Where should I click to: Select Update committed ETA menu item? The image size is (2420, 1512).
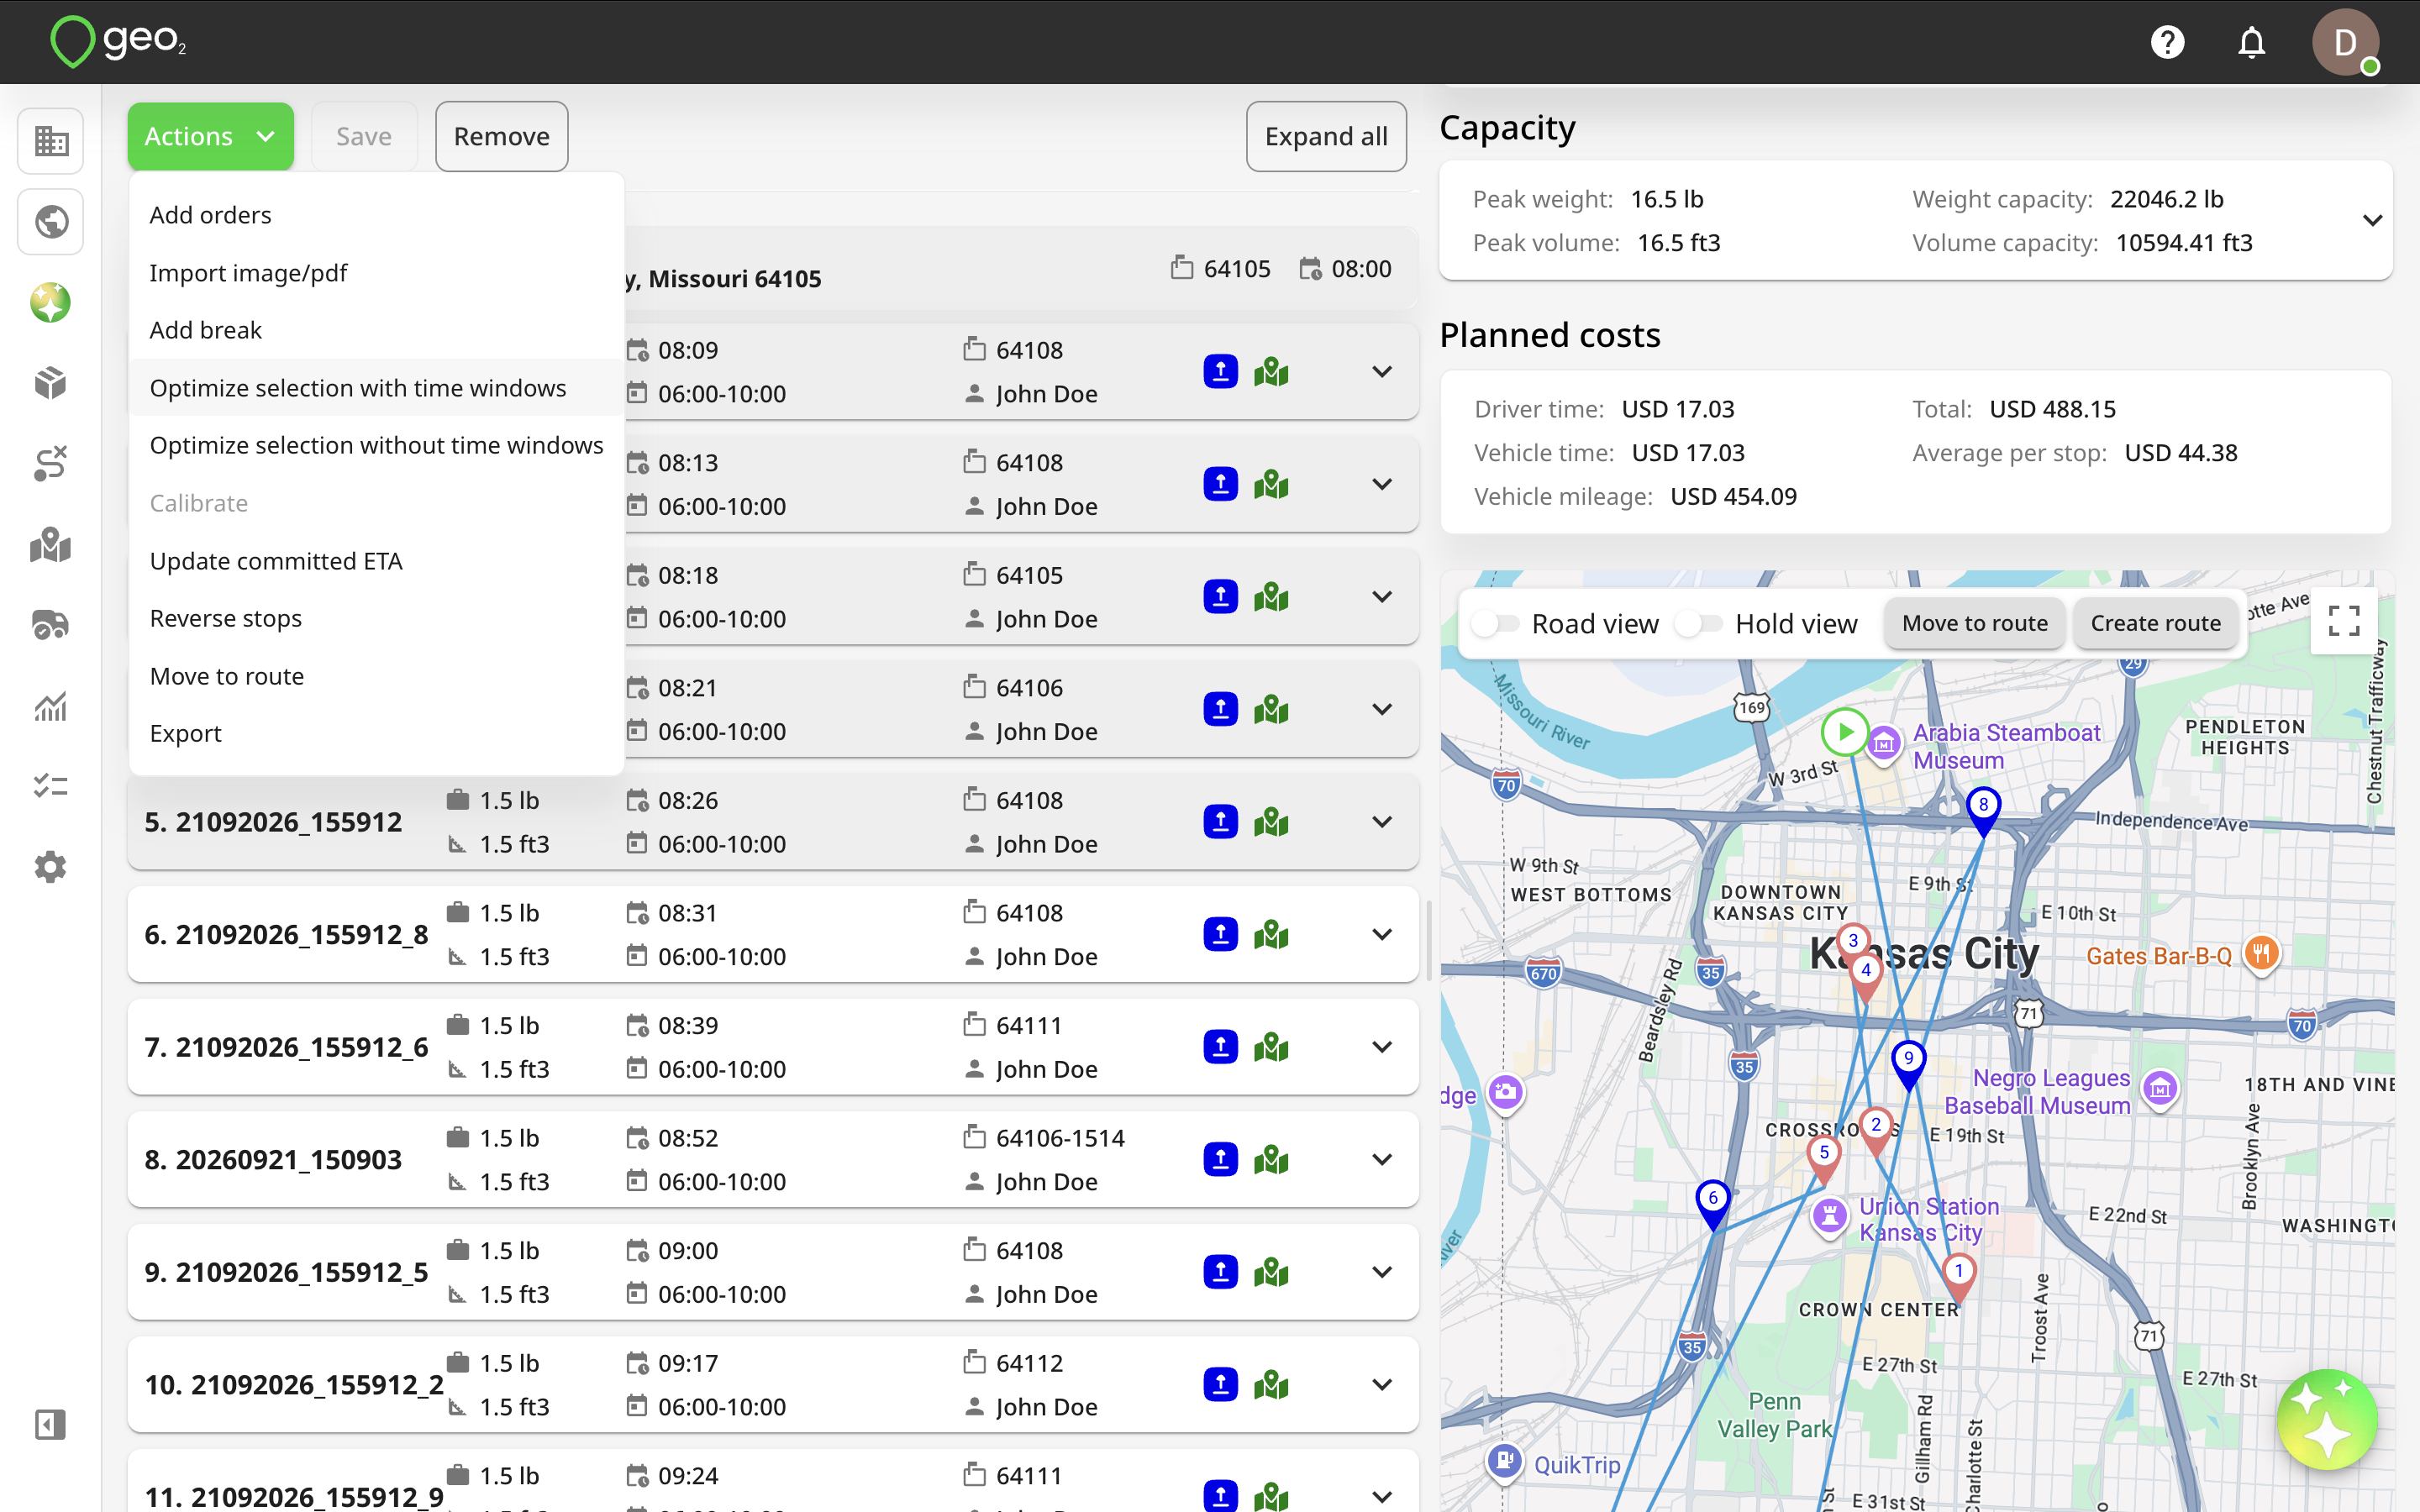[376, 561]
